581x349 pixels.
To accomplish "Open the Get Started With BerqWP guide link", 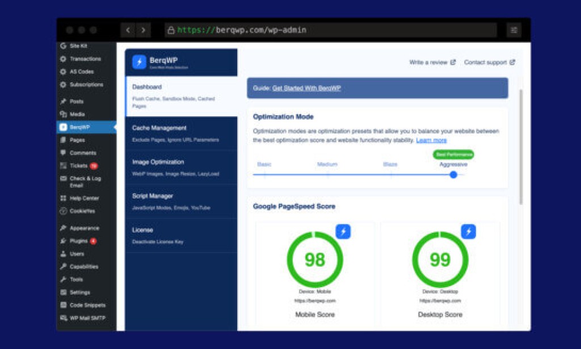I will [306, 88].
